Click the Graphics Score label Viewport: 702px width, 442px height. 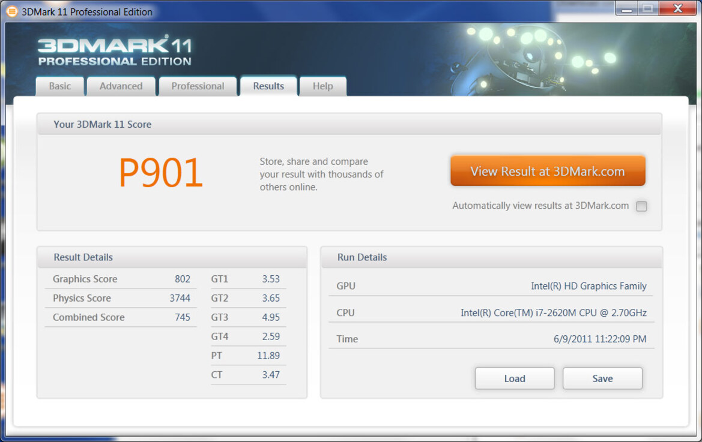85,279
